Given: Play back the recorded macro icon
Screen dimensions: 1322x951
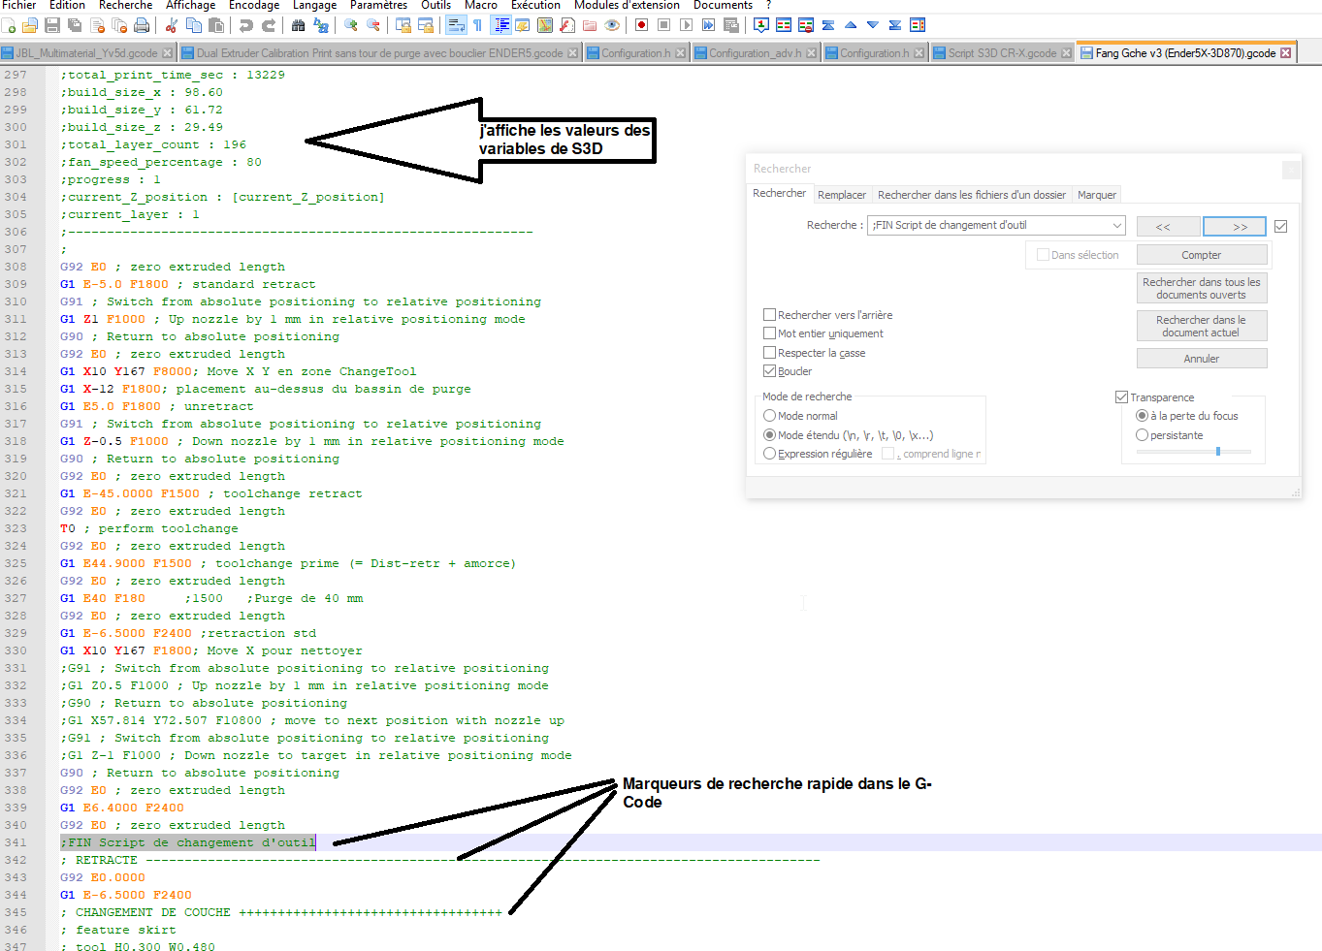Looking at the screenshot, I should [x=686, y=25].
